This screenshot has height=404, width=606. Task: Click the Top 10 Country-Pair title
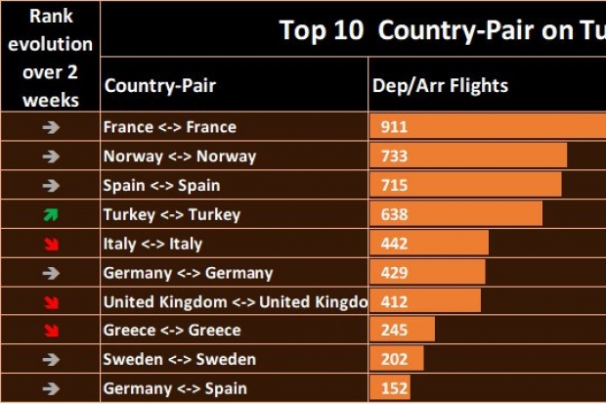click(x=442, y=29)
